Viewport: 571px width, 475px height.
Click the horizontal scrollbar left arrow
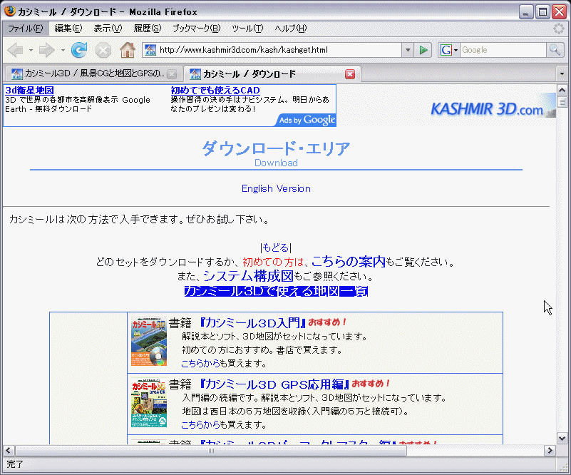pyautogui.click(x=9, y=451)
